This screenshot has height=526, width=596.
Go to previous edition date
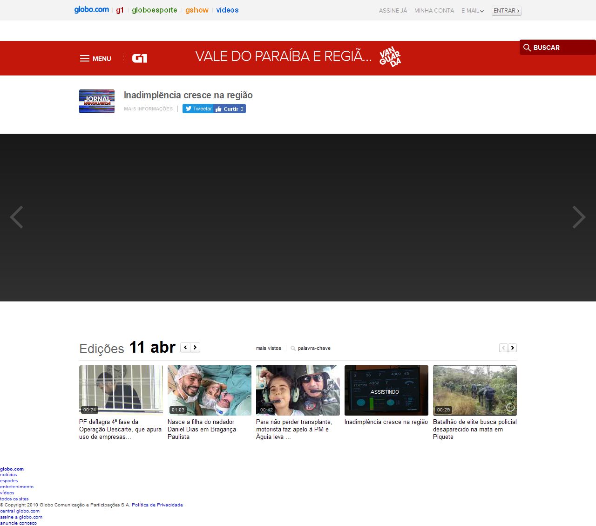185,347
